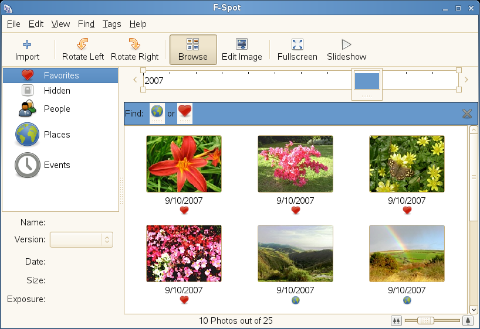Select the green hills landscape thumbnail
This screenshot has width=480, height=329.
(295, 253)
